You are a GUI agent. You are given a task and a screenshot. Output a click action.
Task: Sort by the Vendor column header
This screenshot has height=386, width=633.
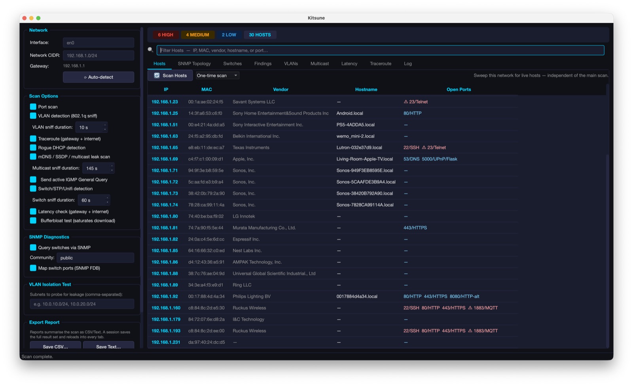point(280,89)
